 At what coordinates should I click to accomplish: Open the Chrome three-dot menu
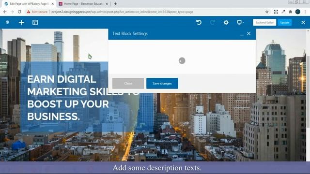click(x=305, y=12)
